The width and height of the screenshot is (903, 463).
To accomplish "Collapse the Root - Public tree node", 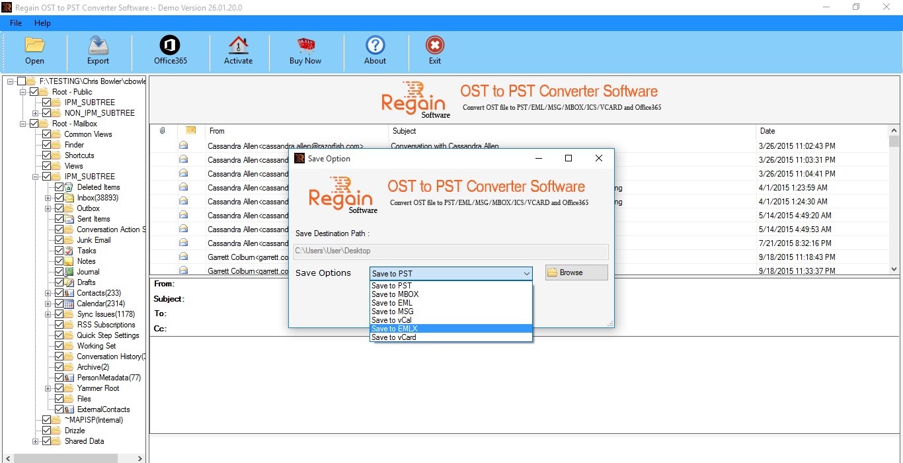I will 22,92.
